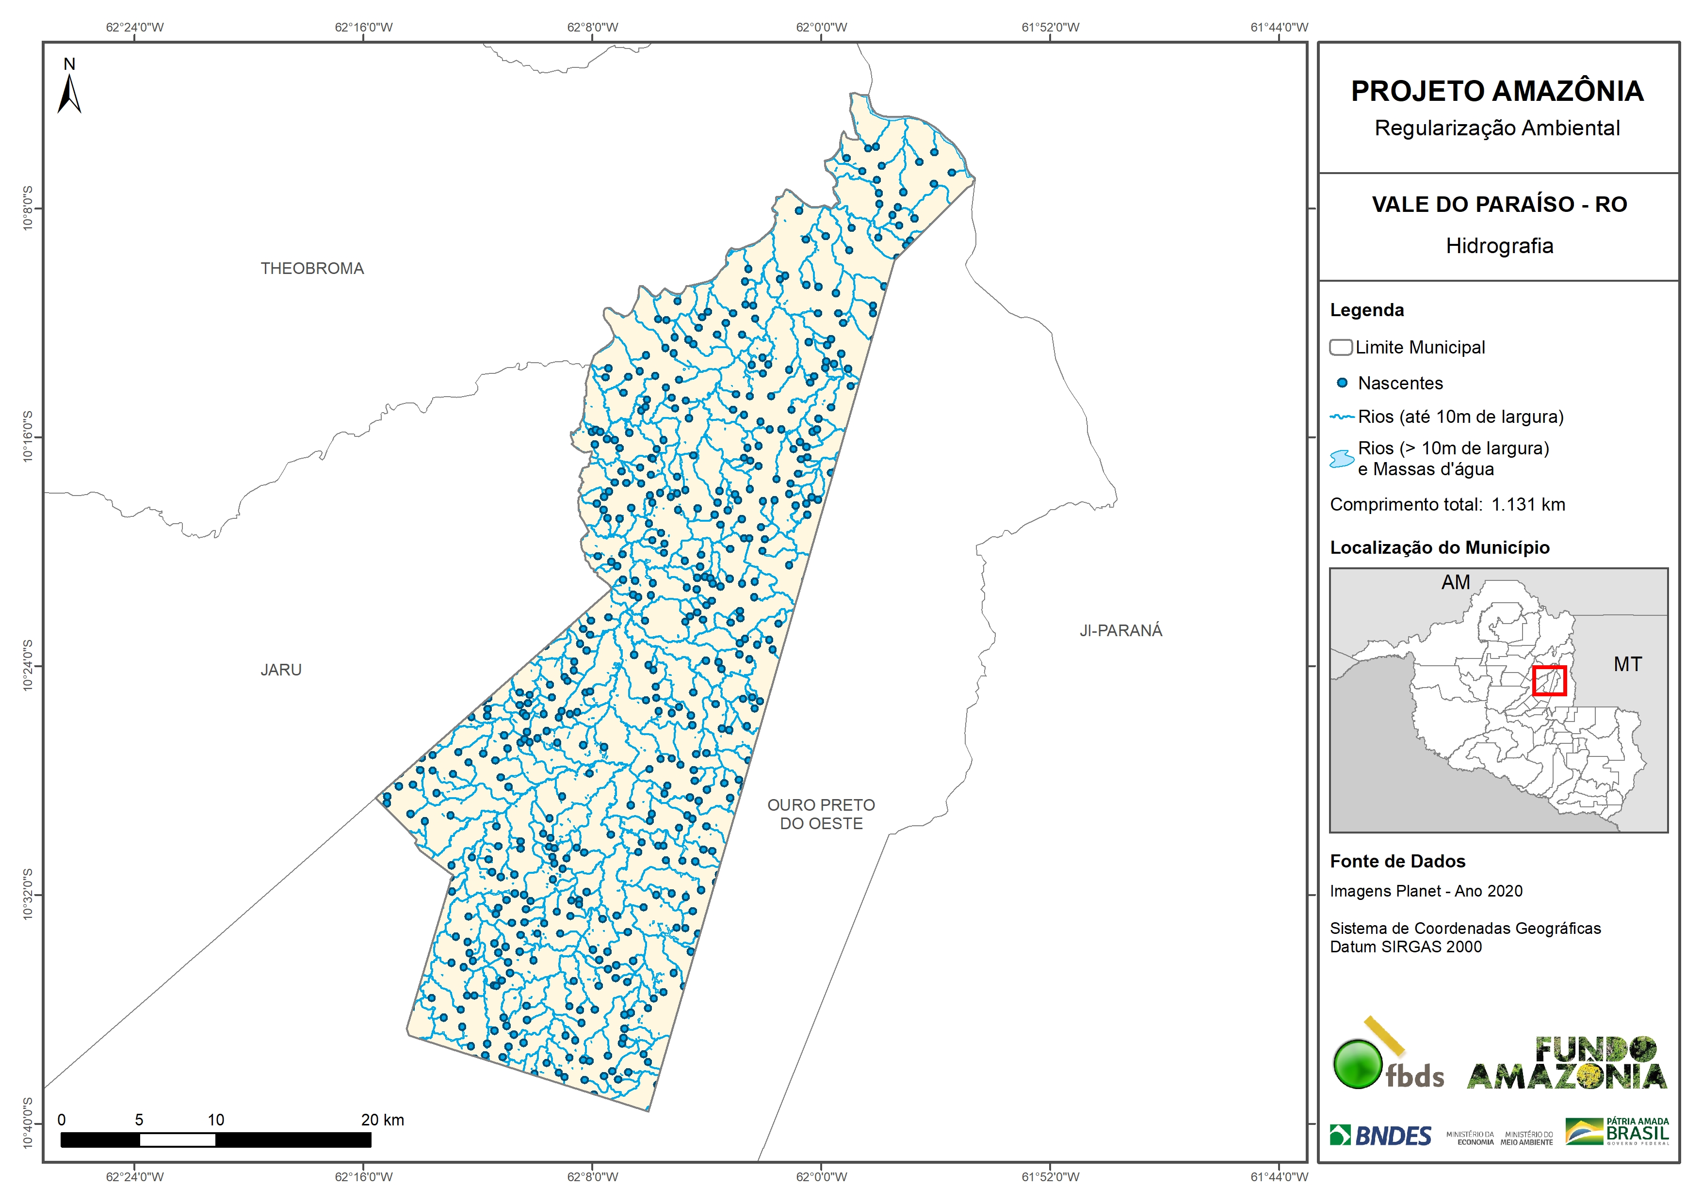The width and height of the screenshot is (1702, 1203).
Task: Click the Nascentes blue dot legend symbol
Action: 1342,383
